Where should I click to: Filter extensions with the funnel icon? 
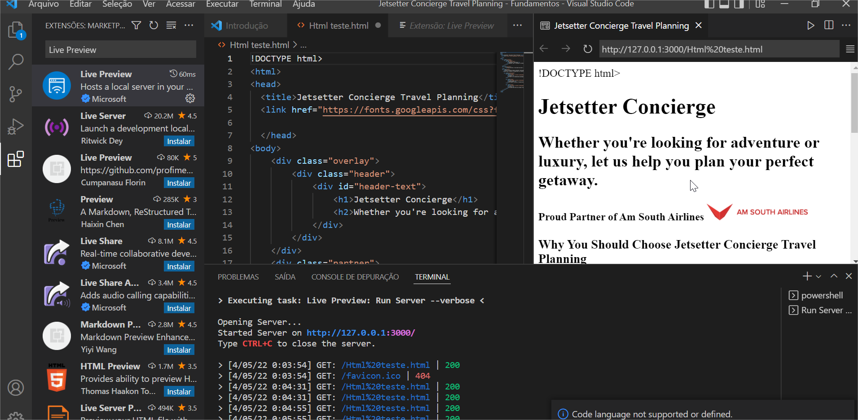pos(136,26)
